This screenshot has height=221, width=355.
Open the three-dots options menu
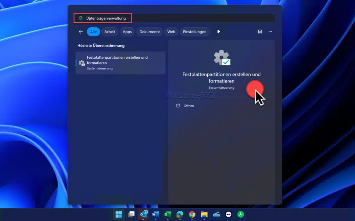[270, 32]
